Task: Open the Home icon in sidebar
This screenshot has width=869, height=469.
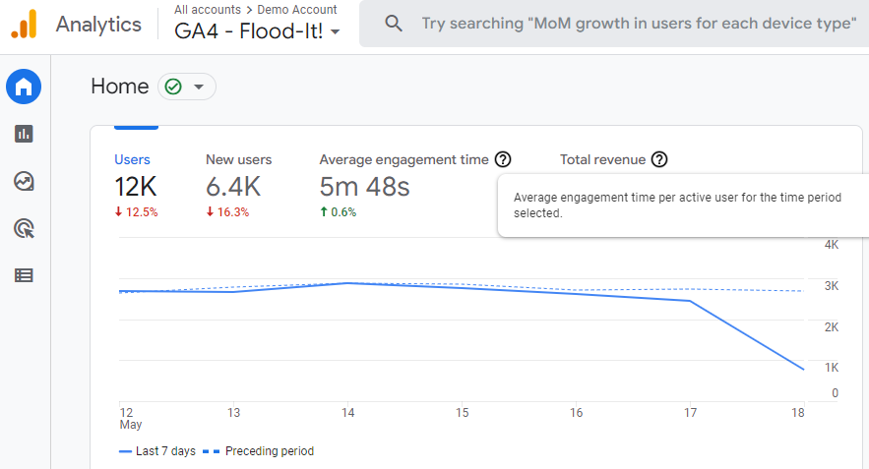Action: [x=24, y=88]
